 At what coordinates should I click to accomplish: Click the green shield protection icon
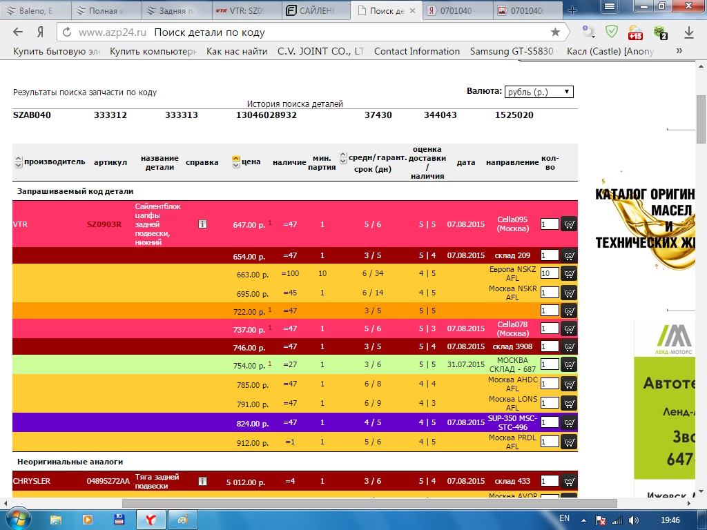(612, 32)
